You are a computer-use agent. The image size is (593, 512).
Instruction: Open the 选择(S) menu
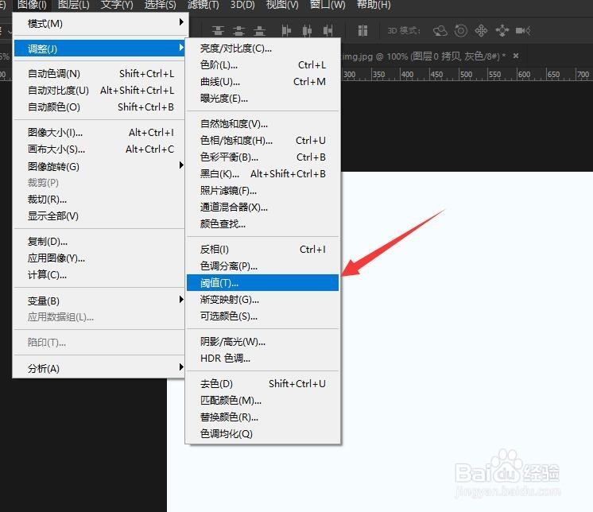pyautogui.click(x=161, y=5)
